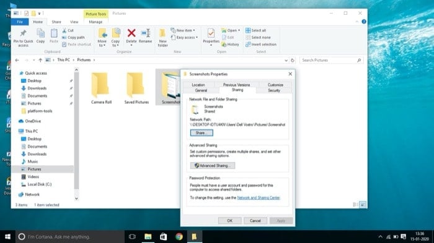Switch to the Home ribbon tab
434x243 pixels.
pos(38,22)
